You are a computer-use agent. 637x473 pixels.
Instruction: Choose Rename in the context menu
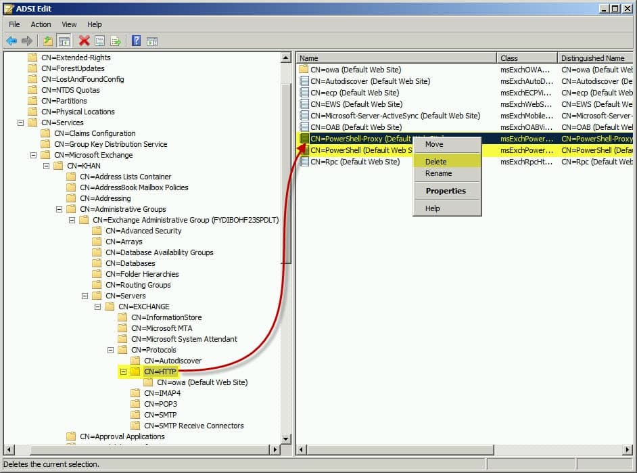click(447, 173)
